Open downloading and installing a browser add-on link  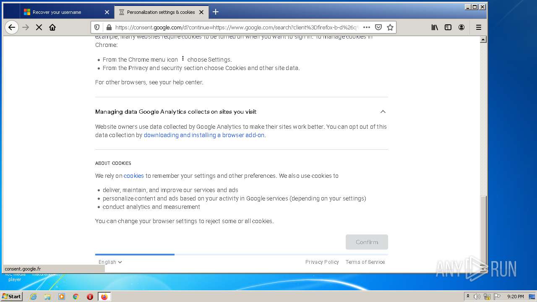point(204,135)
